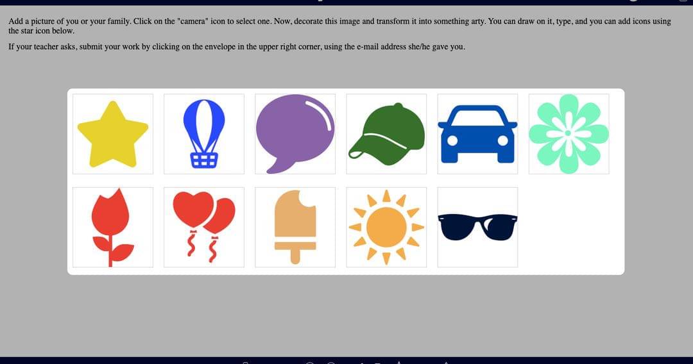Select the bitten ice cream bar icon

point(295,227)
